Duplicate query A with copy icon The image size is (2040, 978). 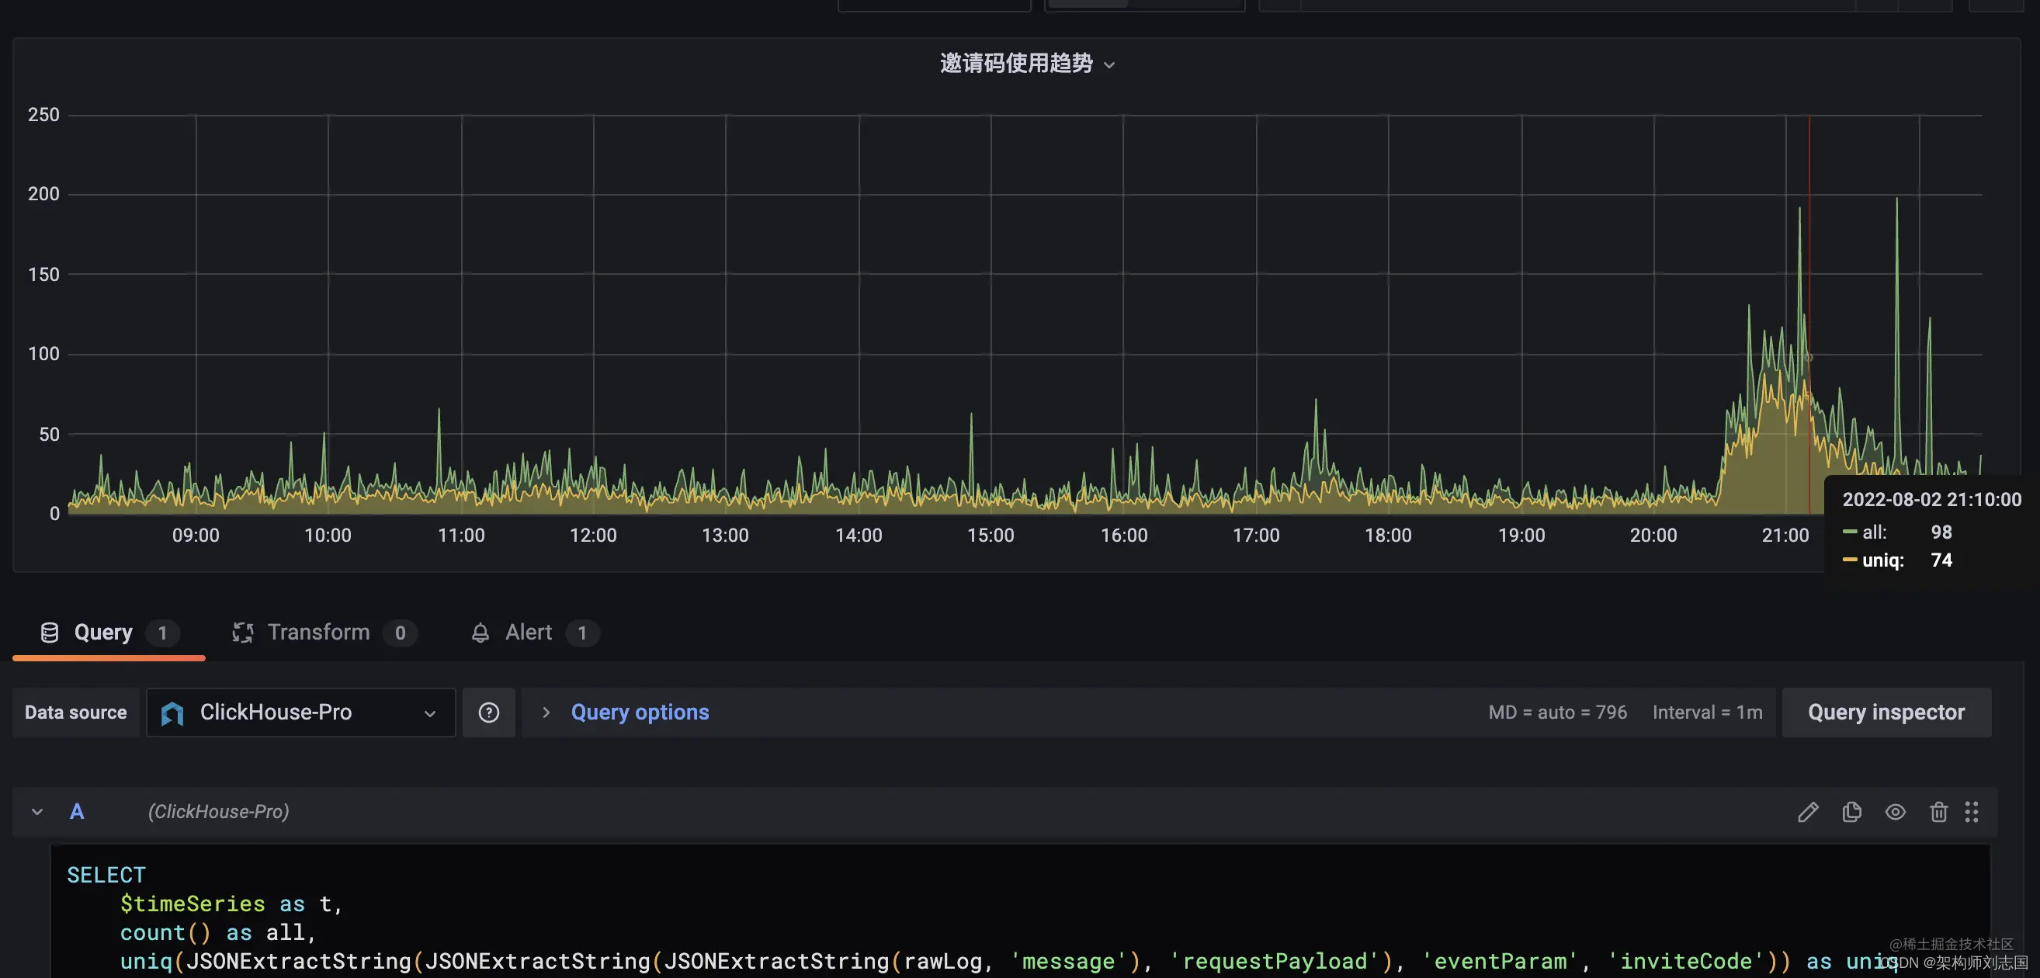tap(1851, 812)
